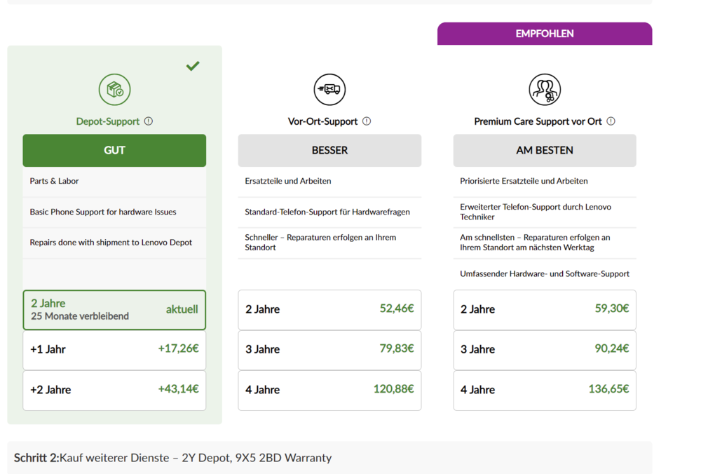The width and height of the screenshot is (701, 474).
Task: Pick Premium Care 3 Jahre for 90,24€
Action: [x=545, y=349]
